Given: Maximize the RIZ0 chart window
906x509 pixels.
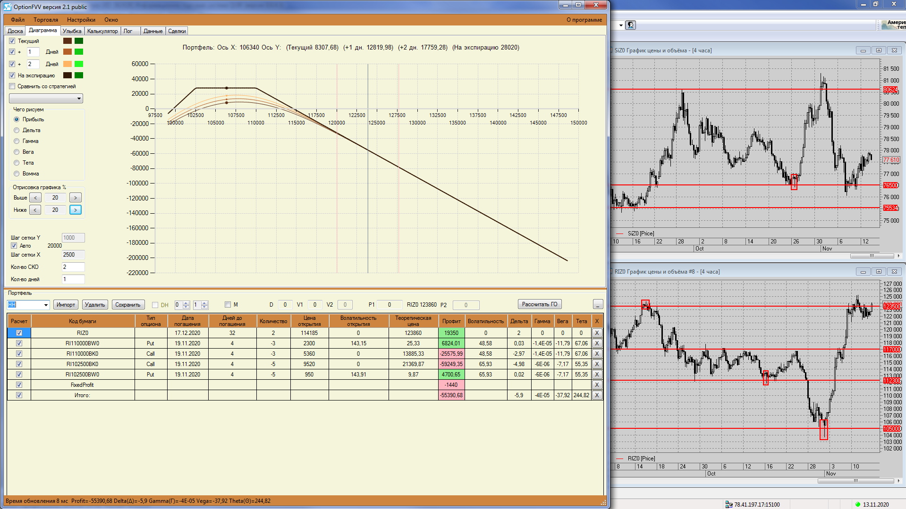Looking at the screenshot, I should 879,272.
